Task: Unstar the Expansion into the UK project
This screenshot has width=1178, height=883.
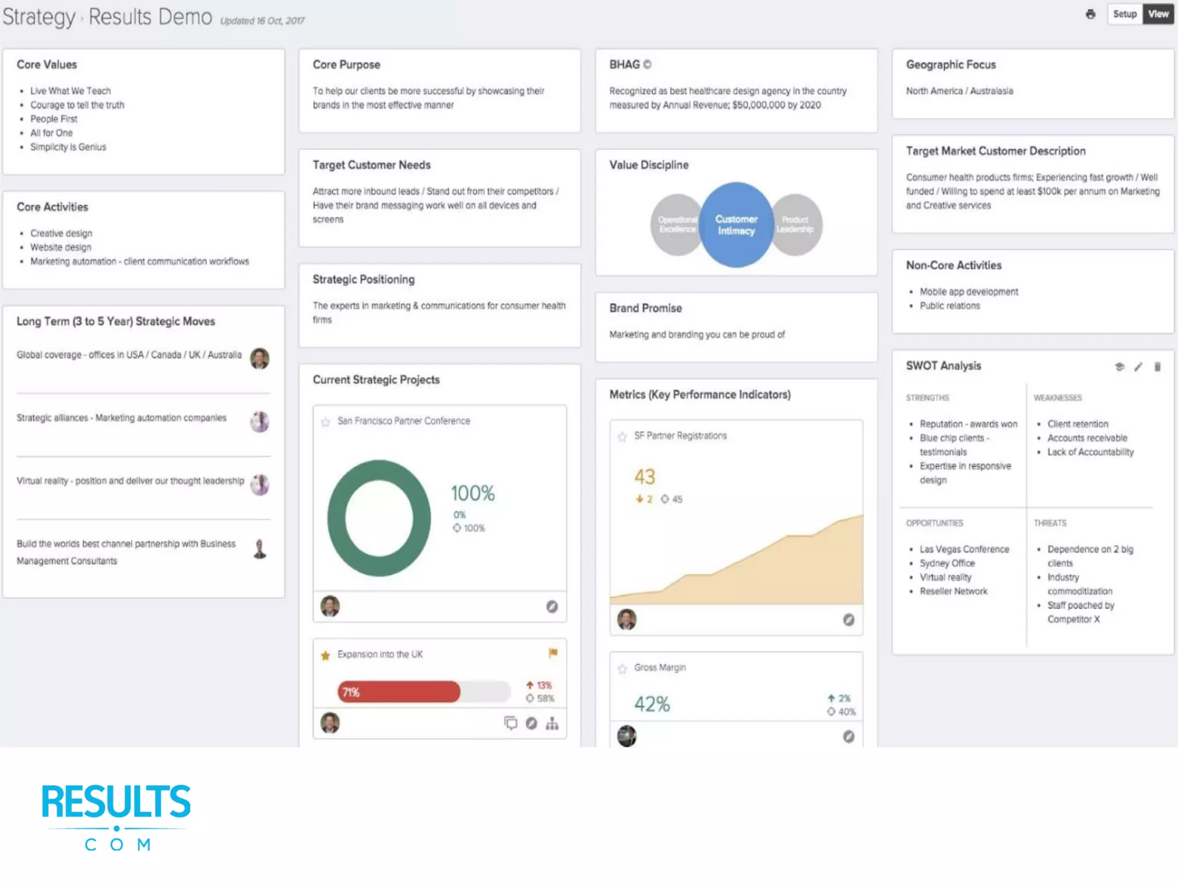Action: (326, 655)
